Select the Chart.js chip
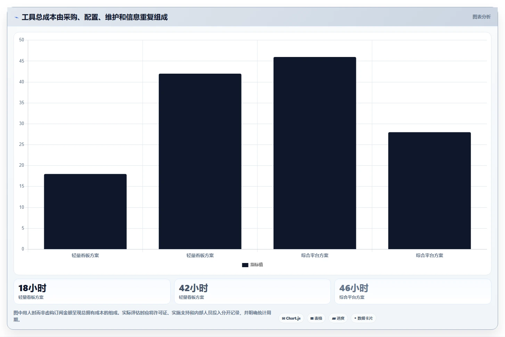The width and height of the screenshot is (505, 337). coord(291,318)
